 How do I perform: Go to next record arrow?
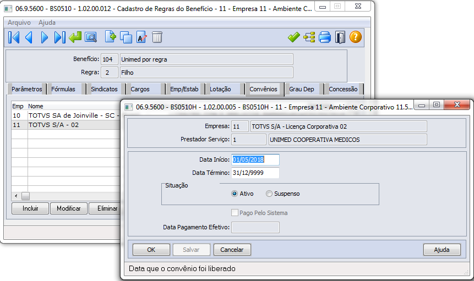(45, 37)
